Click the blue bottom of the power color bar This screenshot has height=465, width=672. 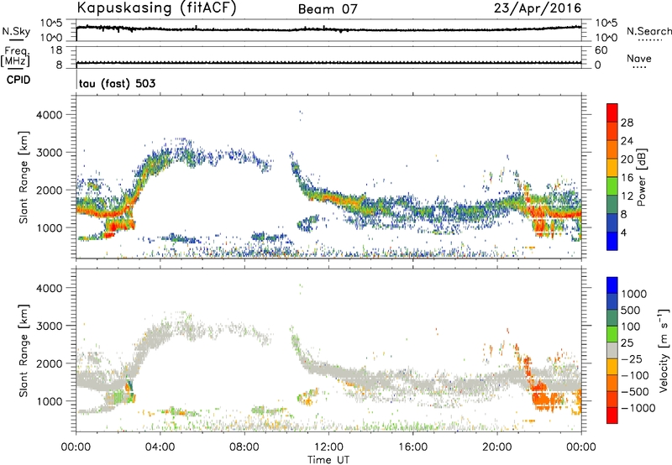[612, 241]
